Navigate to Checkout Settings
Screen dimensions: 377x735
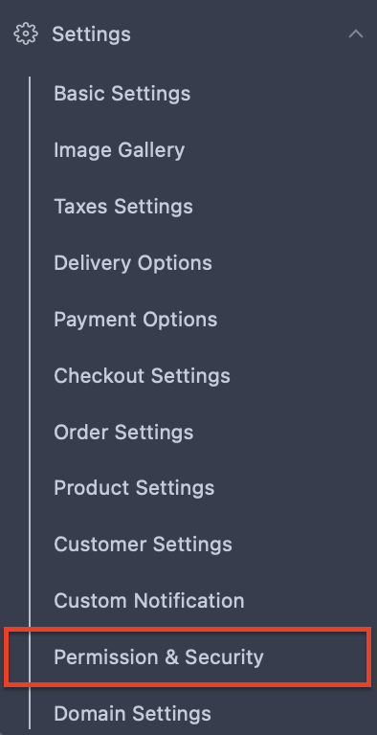(x=142, y=375)
